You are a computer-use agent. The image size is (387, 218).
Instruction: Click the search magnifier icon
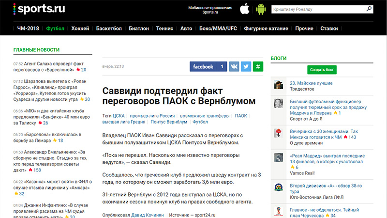(369, 9)
